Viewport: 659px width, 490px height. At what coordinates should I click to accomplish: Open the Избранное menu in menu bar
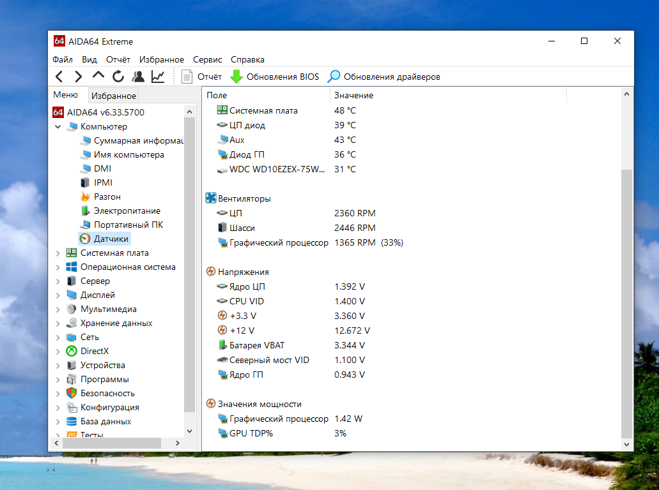click(161, 59)
